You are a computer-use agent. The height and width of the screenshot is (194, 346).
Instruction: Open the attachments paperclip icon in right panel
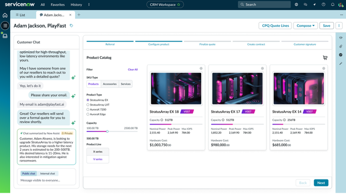tap(341, 46)
